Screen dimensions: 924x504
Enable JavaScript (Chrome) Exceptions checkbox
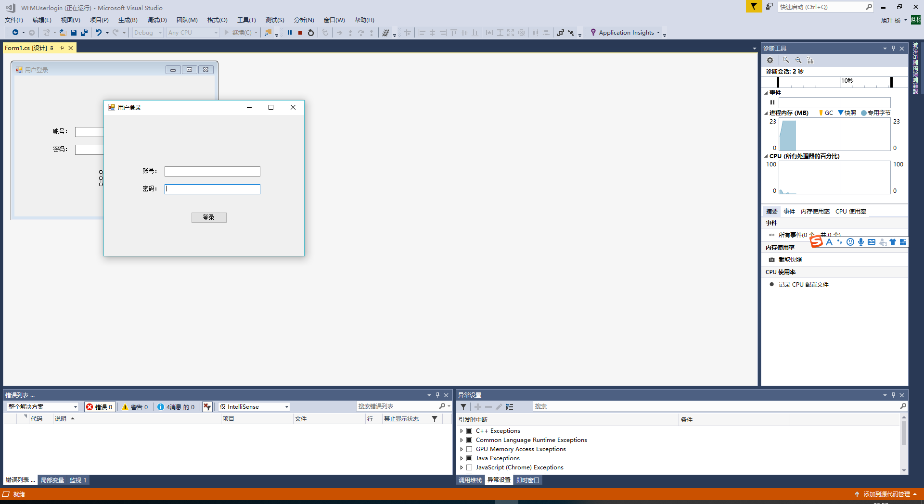tap(469, 467)
